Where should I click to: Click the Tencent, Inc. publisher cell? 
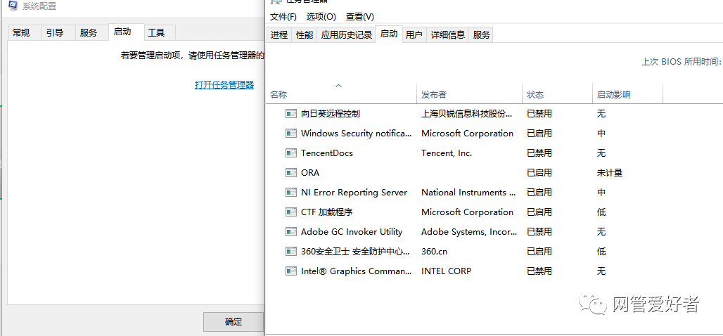pos(447,153)
